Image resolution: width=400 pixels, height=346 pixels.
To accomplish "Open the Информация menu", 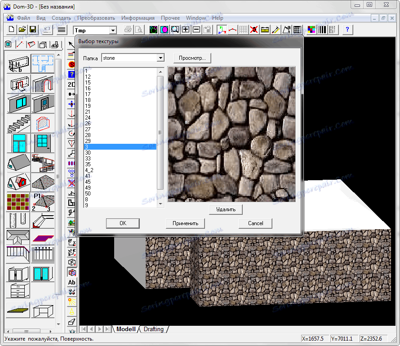I will coord(138,18).
